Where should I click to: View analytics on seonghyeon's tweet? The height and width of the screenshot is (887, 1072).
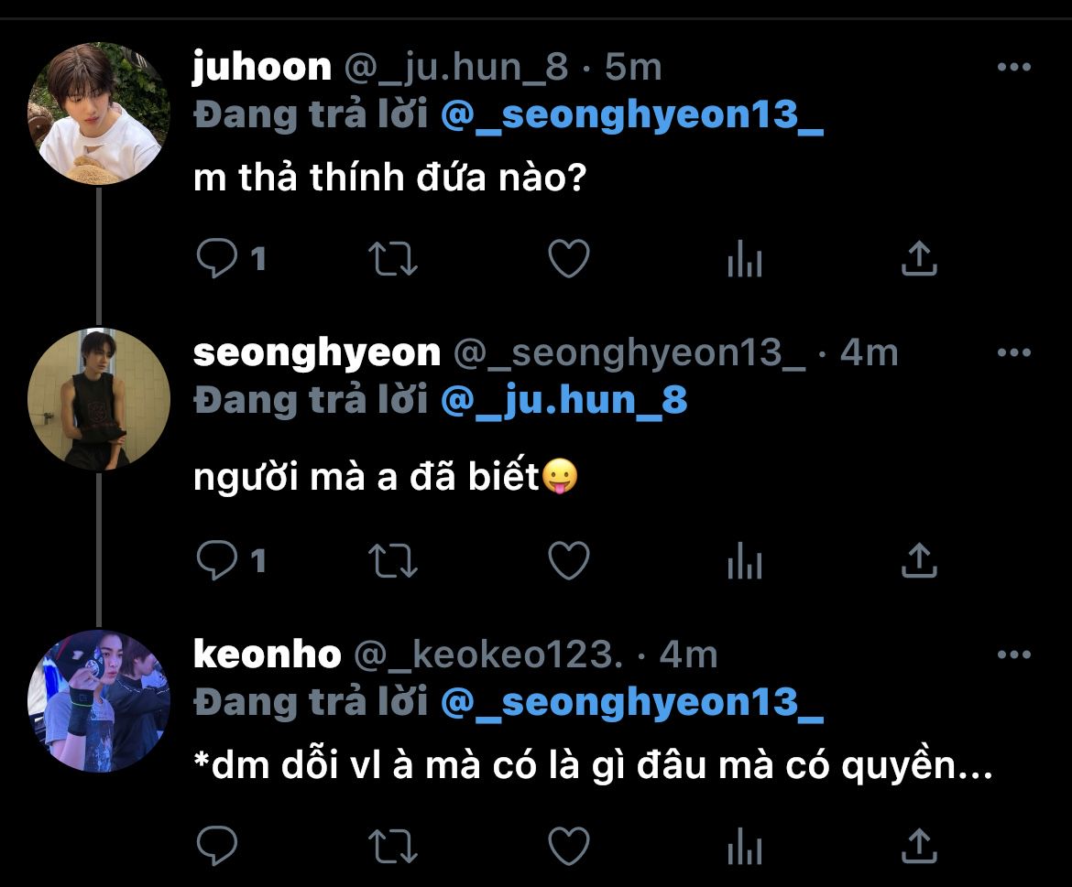[744, 562]
